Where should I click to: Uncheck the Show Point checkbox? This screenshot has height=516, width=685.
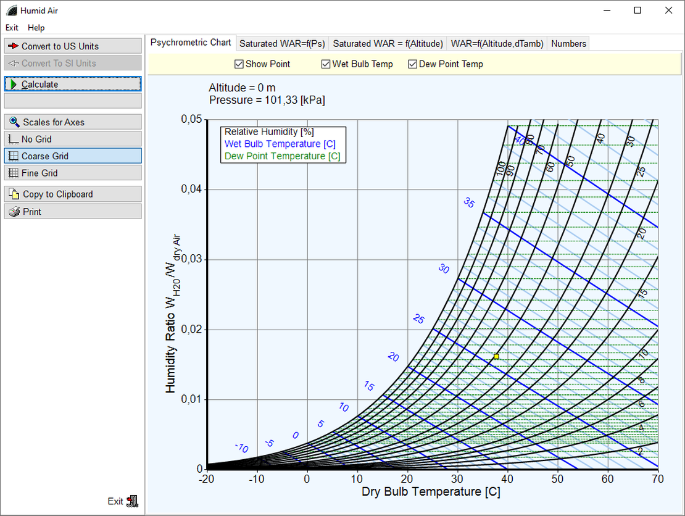point(239,64)
